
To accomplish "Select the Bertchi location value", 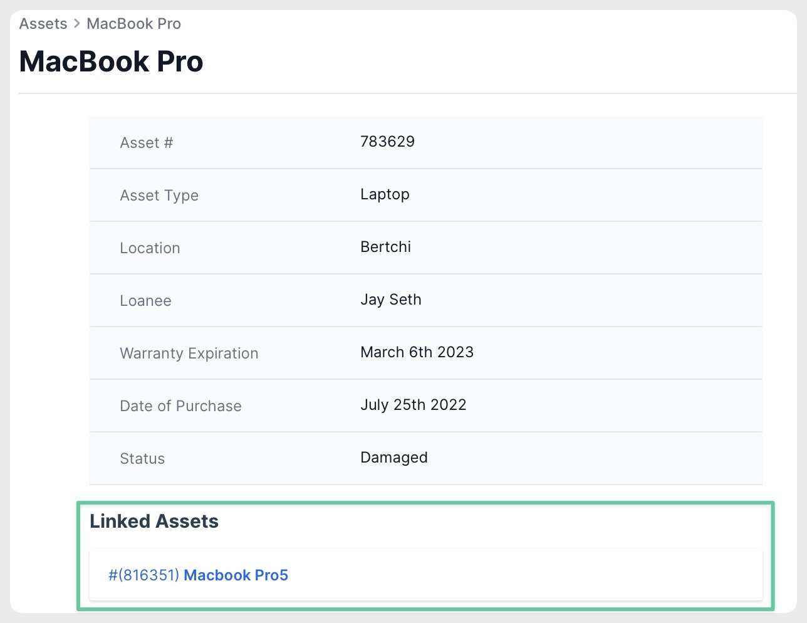I will [x=385, y=247].
